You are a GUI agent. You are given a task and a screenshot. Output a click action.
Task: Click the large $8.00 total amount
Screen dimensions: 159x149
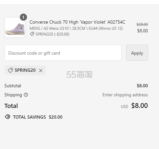[x=140, y=106]
